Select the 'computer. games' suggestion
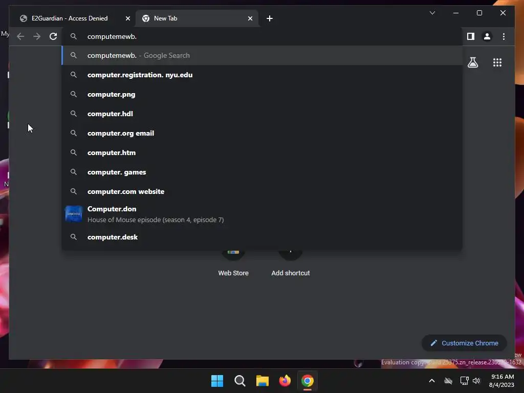The height and width of the screenshot is (393, 524). pyautogui.click(x=263, y=172)
